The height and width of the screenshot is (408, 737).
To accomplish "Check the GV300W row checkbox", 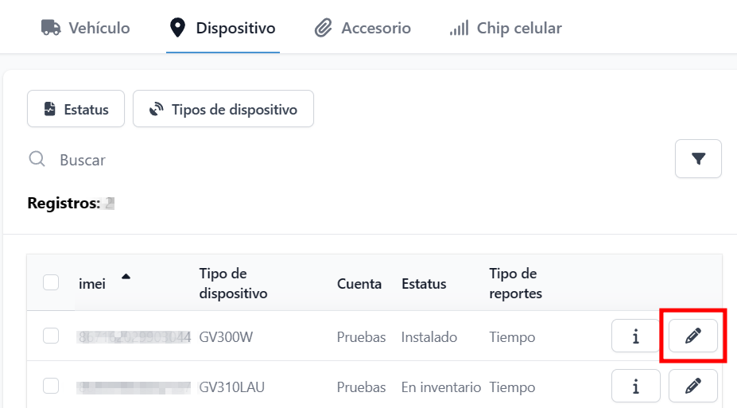I will 51,336.
